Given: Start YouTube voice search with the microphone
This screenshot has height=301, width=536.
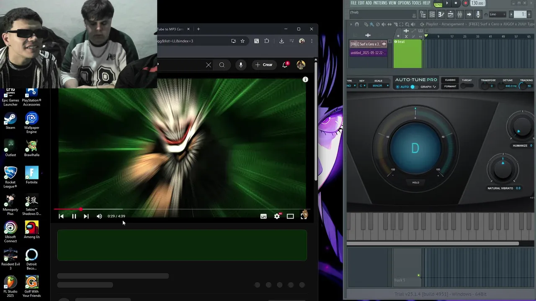Looking at the screenshot, I should point(241,65).
